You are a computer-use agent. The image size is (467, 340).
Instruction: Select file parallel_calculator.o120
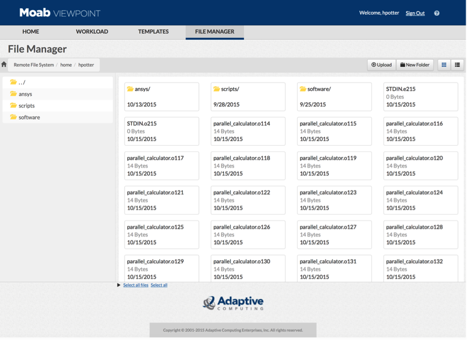pyautogui.click(x=421, y=166)
